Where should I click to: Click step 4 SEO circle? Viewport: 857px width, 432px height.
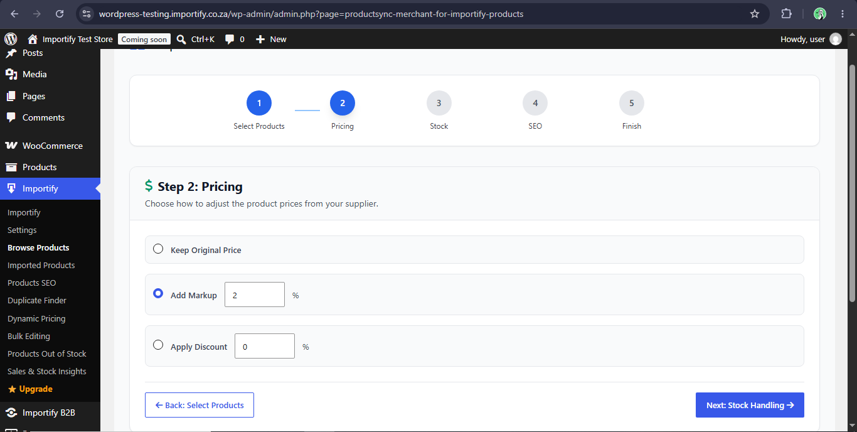[x=535, y=103]
